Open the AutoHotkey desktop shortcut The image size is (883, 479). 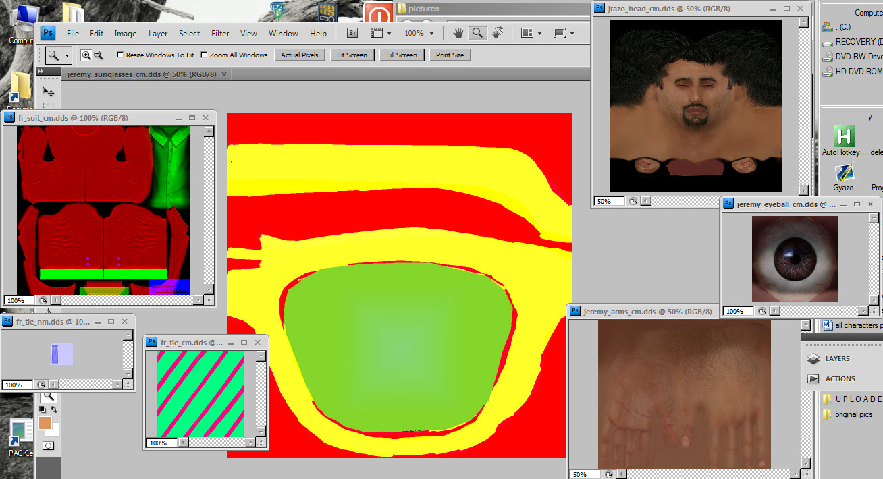point(844,140)
